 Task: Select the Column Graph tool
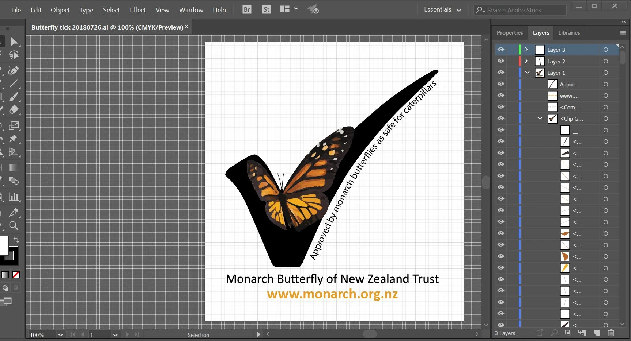14,197
